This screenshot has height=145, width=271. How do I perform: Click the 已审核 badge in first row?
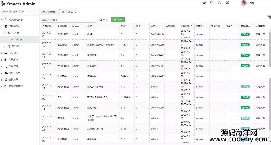click(245, 34)
